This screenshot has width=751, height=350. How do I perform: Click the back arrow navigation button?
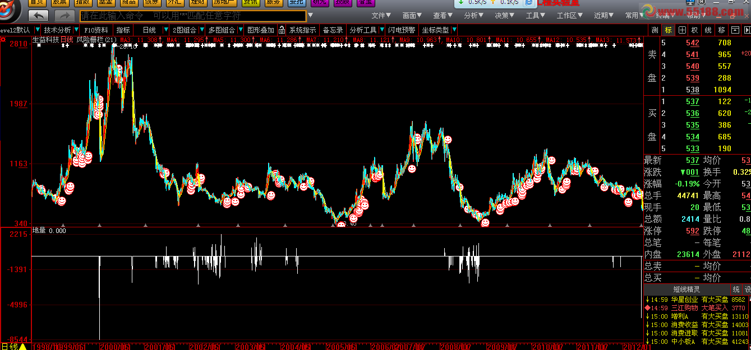coord(38,16)
